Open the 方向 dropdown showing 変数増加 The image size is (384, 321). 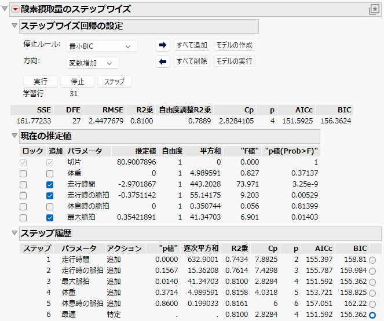(93, 63)
